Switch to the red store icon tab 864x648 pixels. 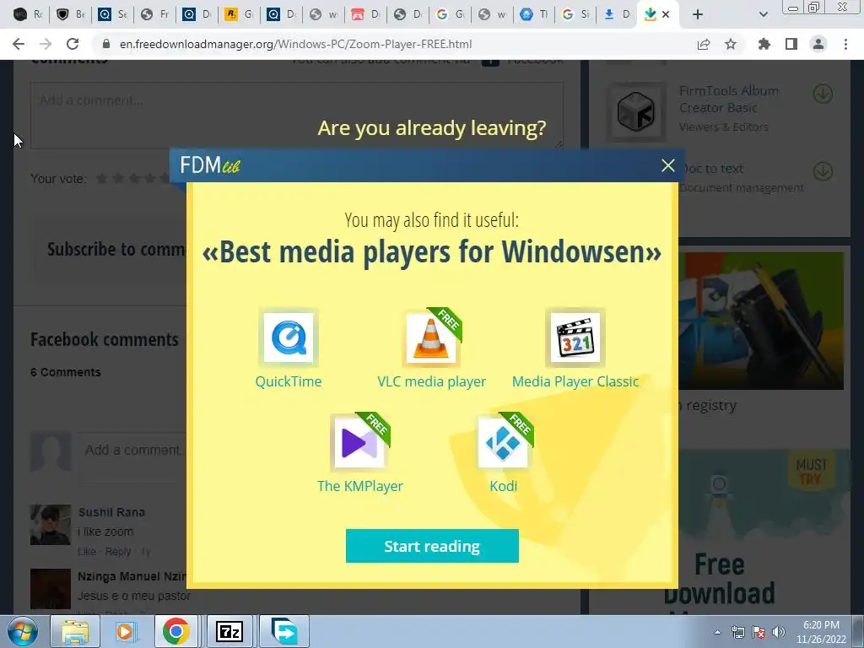click(364, 14)
